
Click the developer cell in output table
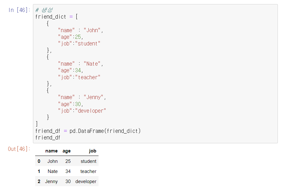(x=86, y=181)
